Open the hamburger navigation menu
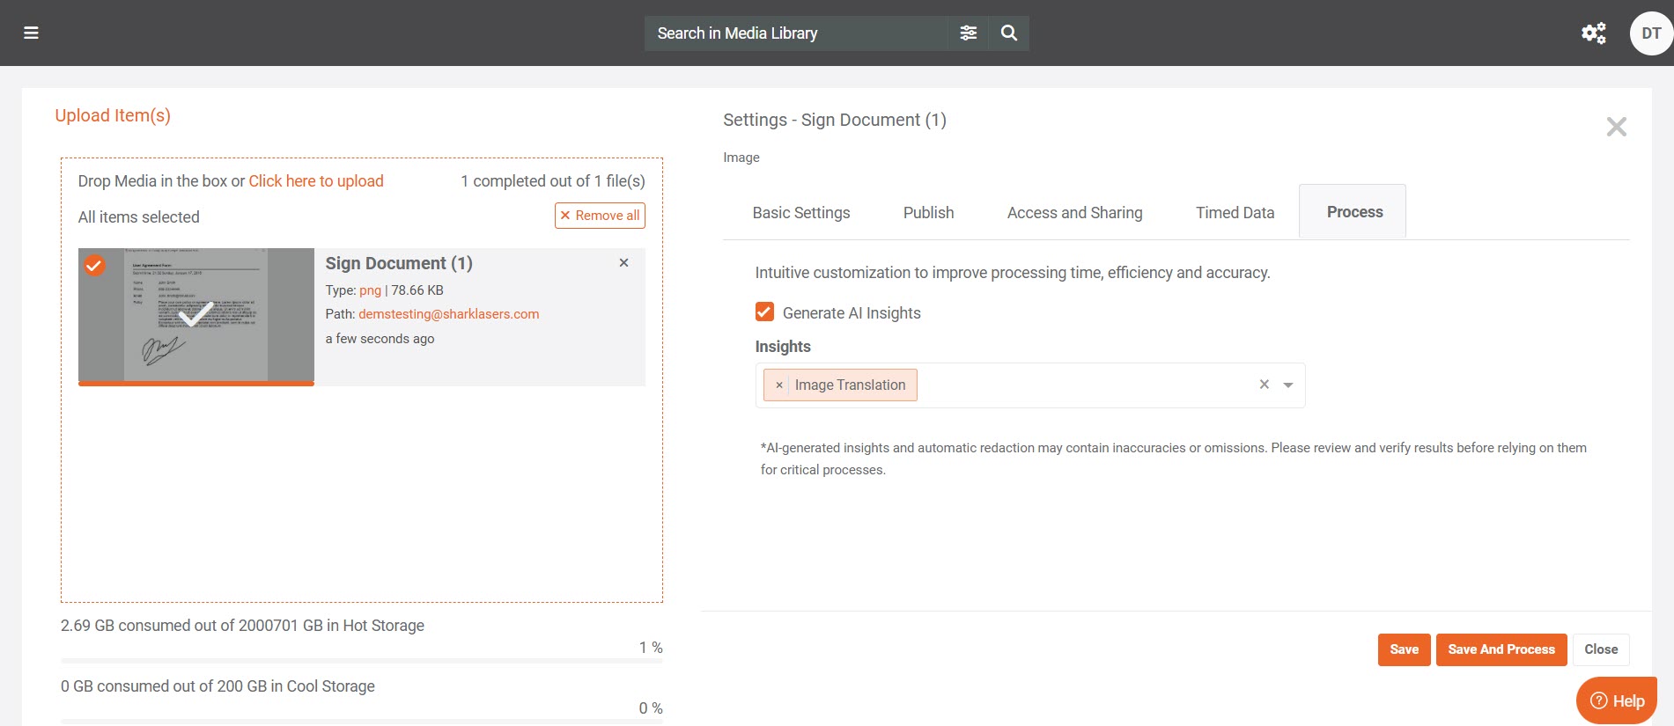Screen dimensions: 1674x726 pos(31,33)
